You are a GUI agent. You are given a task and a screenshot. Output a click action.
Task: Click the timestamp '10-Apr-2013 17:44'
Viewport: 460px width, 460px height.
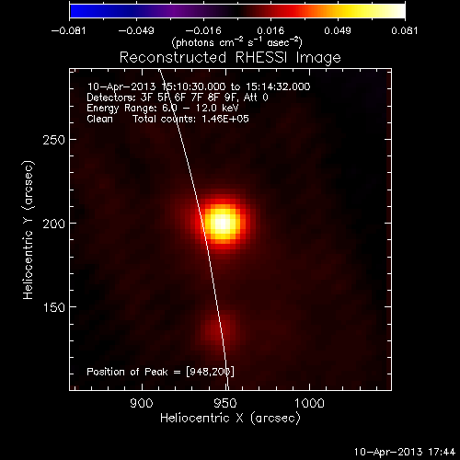[x=405, y=452]
